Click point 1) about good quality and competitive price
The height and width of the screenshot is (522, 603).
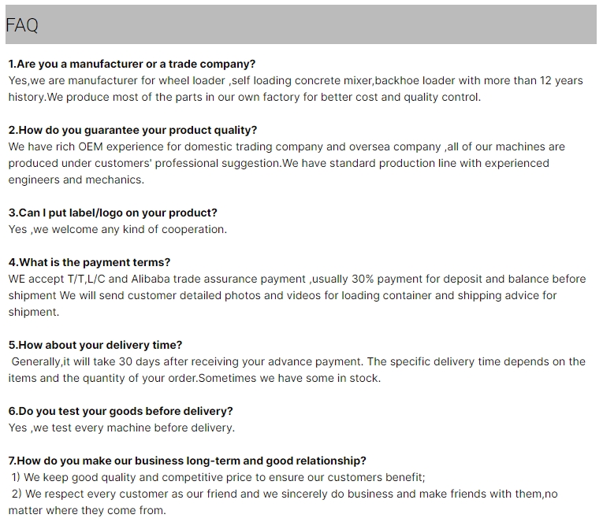(218, 477)
